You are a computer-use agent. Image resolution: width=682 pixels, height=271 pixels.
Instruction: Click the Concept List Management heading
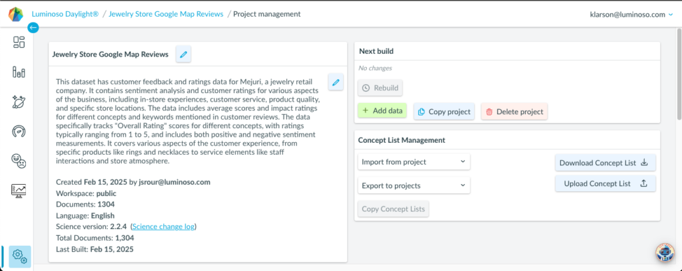pos(402,140)
